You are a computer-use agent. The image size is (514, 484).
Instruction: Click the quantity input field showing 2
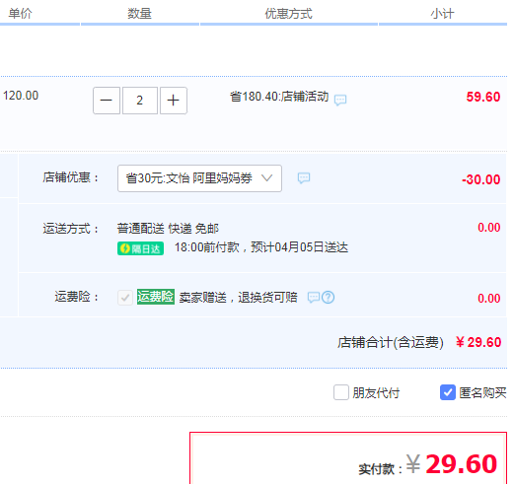140,101
